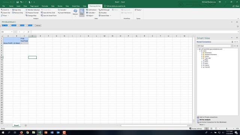
Task: Click Zoom Out in Analysis group
Action: tap(6, 13)
